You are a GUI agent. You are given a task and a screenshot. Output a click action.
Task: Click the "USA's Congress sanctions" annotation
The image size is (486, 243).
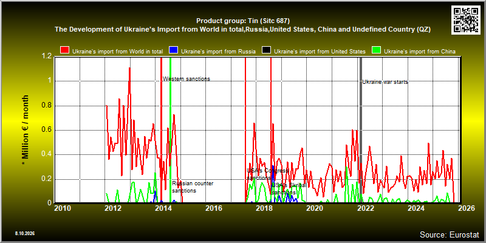pos(268,174)
